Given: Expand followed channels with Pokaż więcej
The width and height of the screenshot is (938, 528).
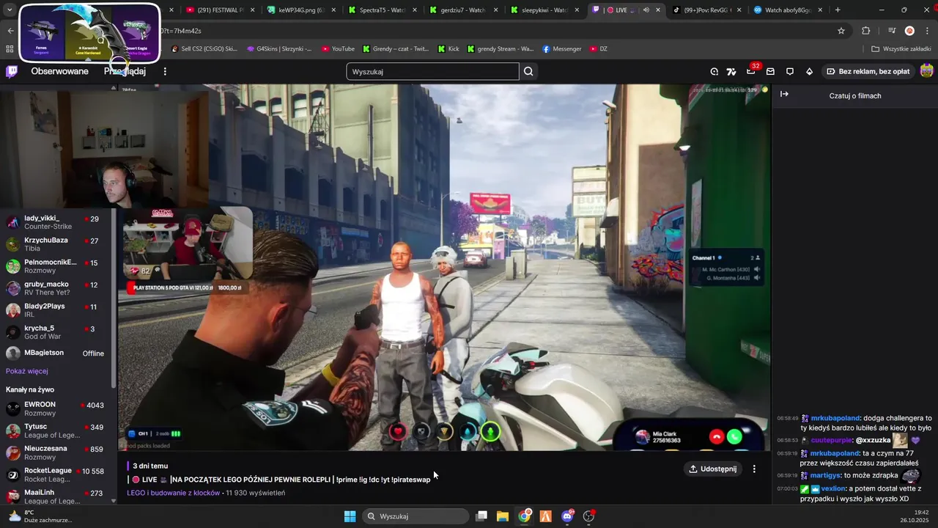Looking at the screenshot, I should (27, 371).
